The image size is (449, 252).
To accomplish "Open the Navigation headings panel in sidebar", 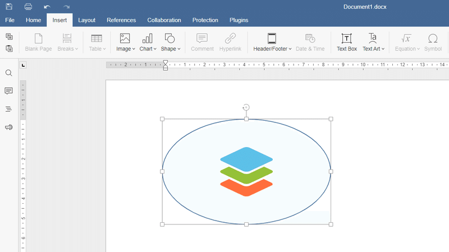I will tap(9, 109).
